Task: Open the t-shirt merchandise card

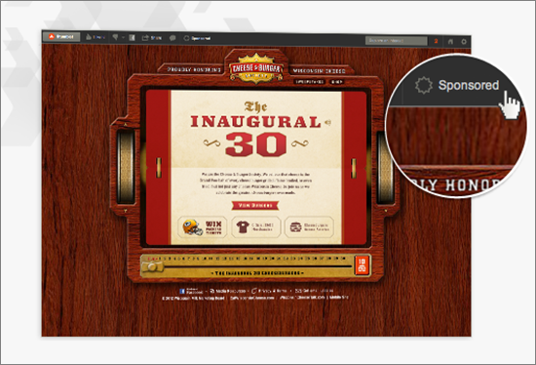Action: [x=255, y=227]
